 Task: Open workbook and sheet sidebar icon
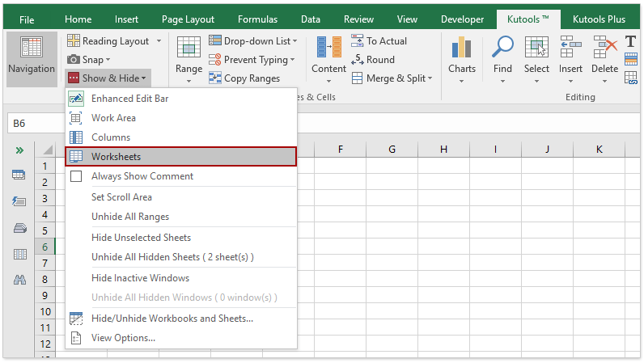[19, 175]
